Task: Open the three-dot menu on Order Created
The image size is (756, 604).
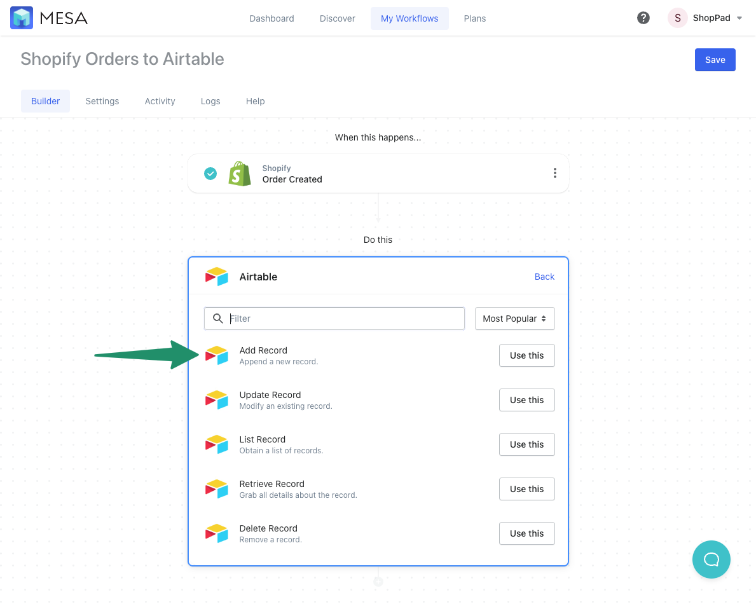Action: [x=555, y=173]
